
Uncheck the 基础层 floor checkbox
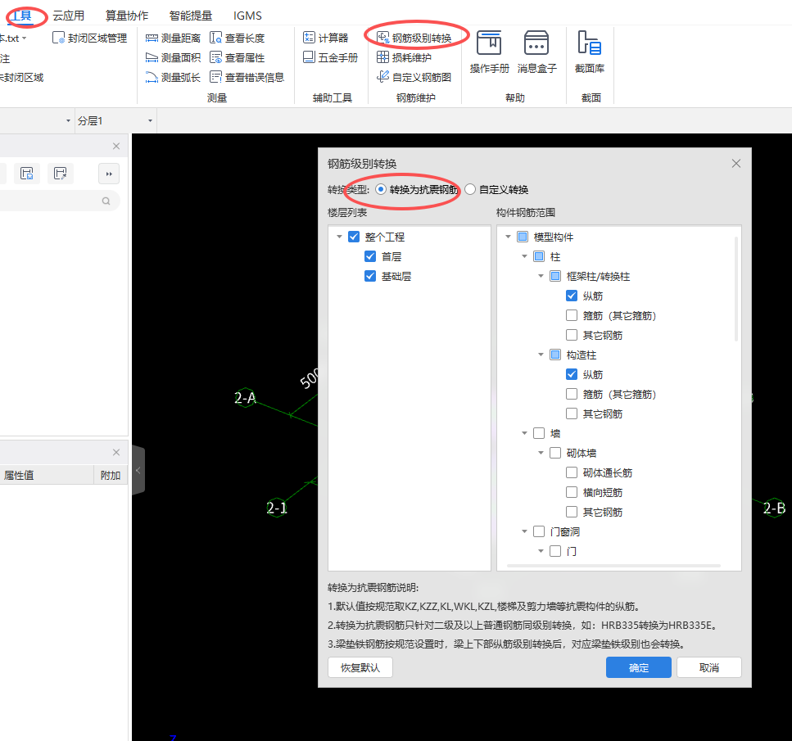point(369,276)
